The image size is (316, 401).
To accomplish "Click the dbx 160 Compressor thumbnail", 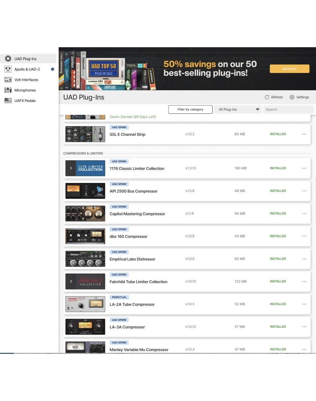I will pyautogui.click(x=85, y=236).
